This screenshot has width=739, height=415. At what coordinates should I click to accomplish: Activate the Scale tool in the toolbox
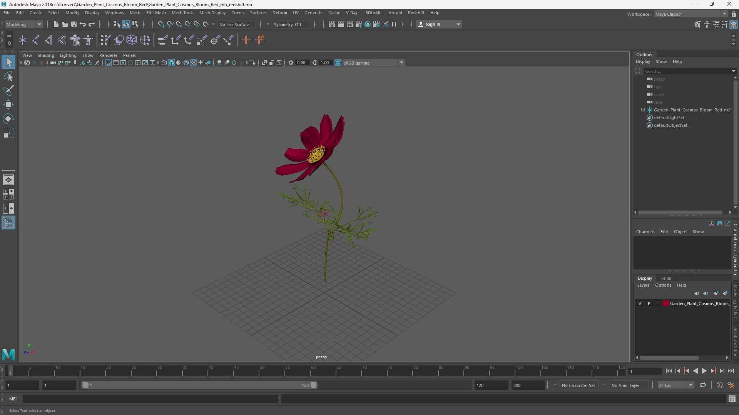point(8,133)
